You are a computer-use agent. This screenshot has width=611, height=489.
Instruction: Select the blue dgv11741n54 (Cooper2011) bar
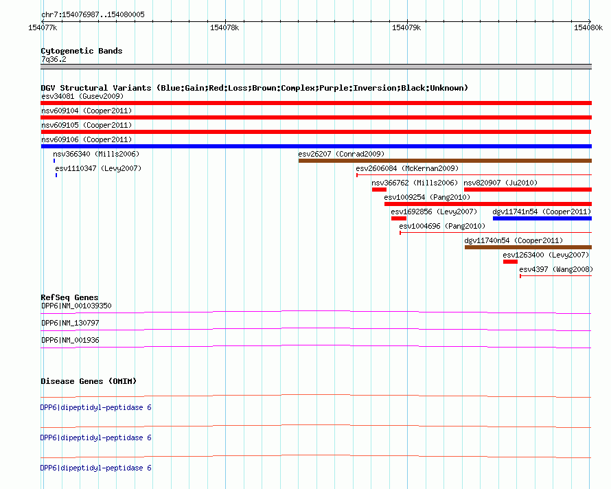(x=542, y=218)
